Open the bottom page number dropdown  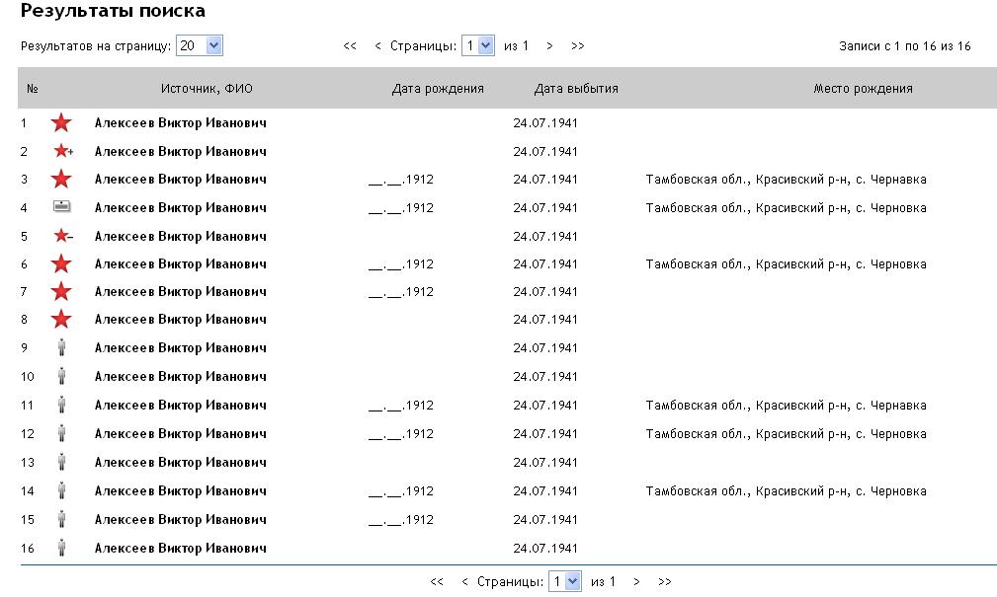click(564, 582)
